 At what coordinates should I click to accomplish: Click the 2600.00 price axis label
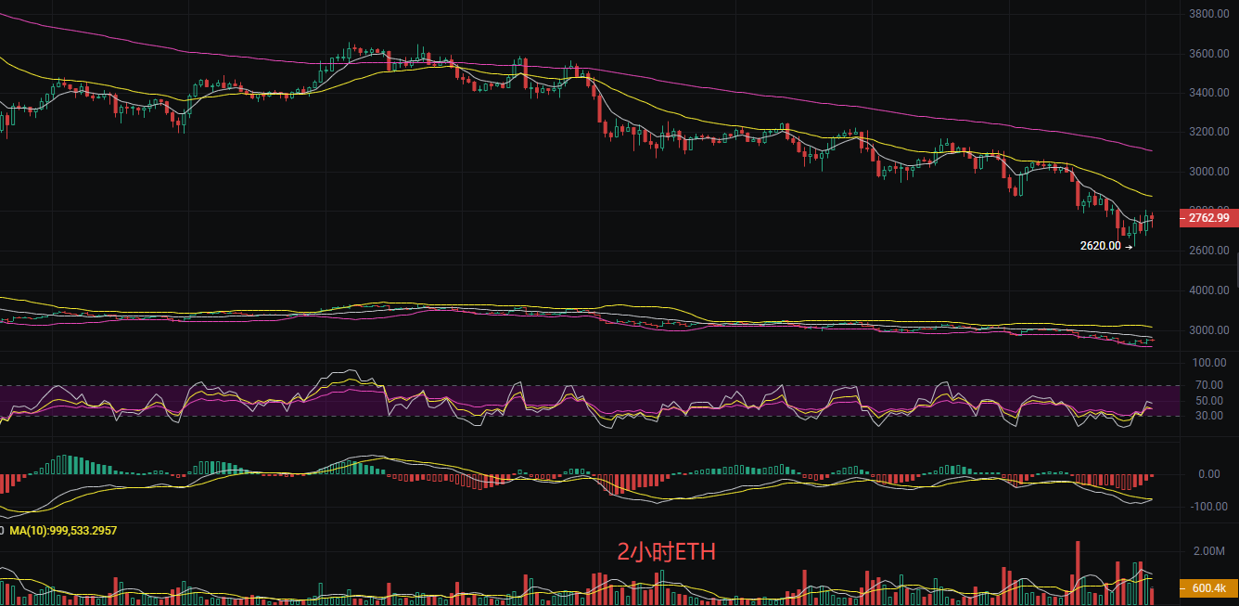pyautogui.click(x=1208, y=251)
